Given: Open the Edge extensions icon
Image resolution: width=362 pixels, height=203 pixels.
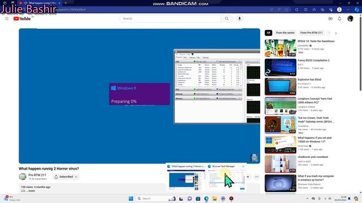Looking at the screenshot, I should [296, 10].
